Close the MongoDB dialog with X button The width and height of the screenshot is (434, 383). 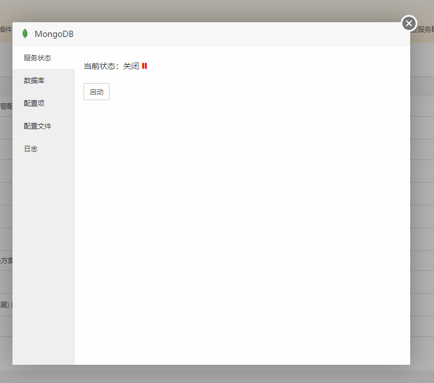[x=409, y=23]
